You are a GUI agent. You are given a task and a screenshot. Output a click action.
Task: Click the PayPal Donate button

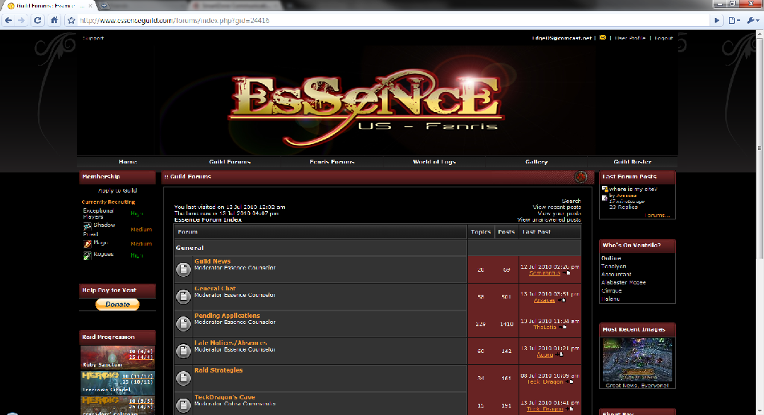(x=117, y=305)
